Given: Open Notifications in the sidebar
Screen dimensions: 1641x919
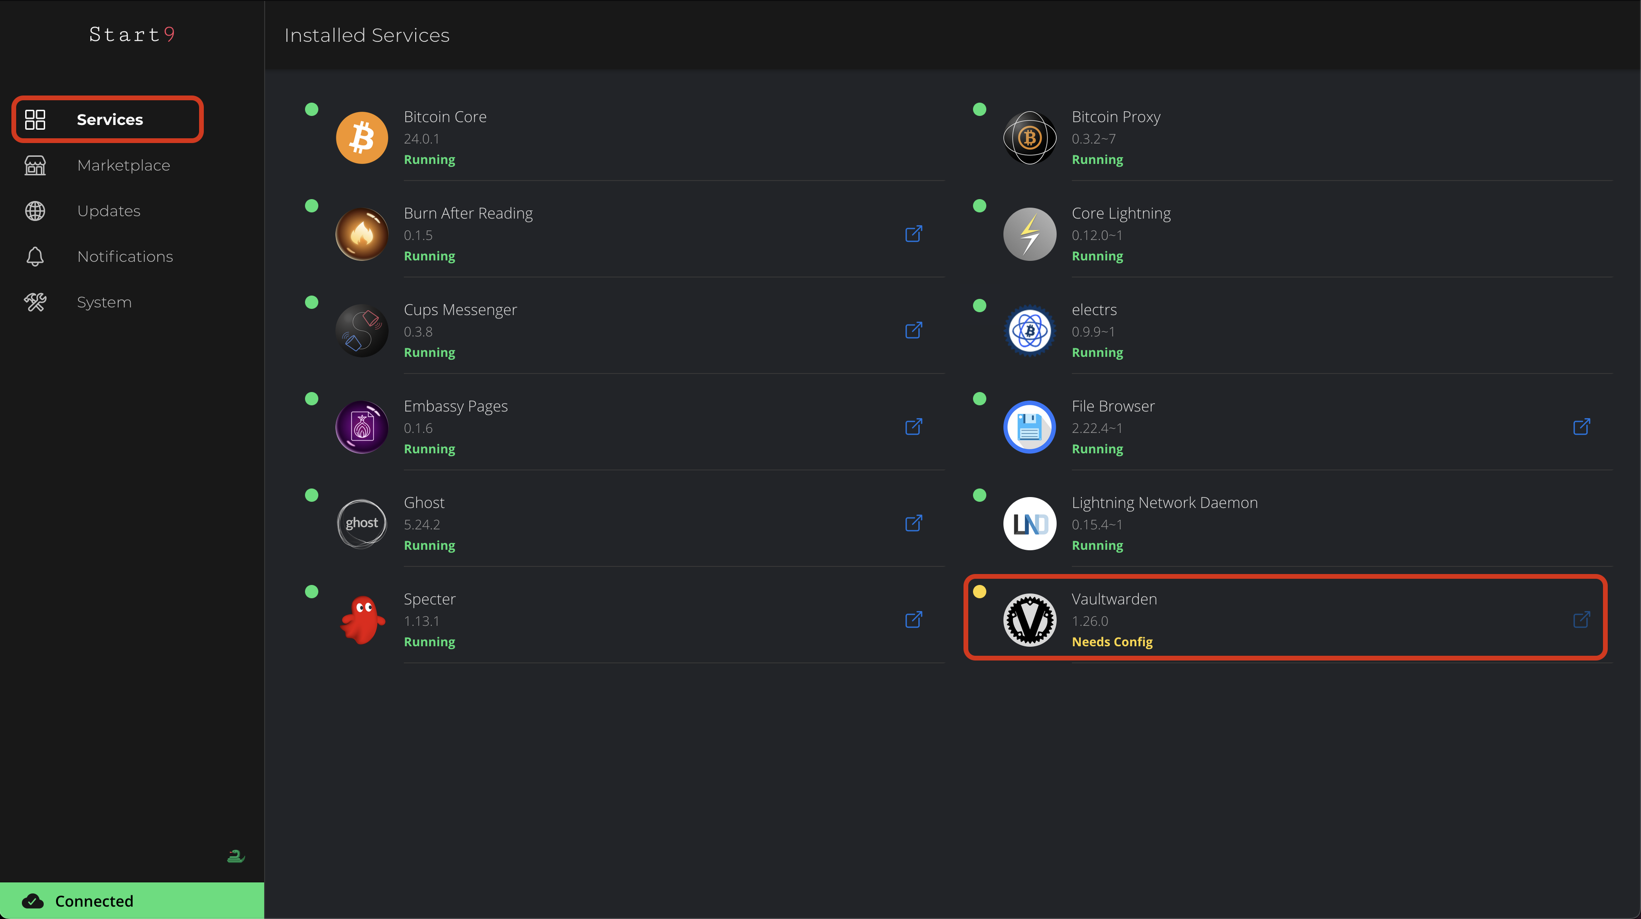Looking at the screenshot, I should (125, 257).
